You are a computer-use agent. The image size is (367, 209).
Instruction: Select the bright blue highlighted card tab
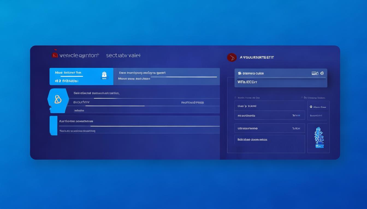81,76
